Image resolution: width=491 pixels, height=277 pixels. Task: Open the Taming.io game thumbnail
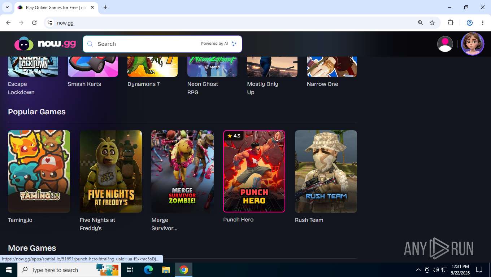39,171
